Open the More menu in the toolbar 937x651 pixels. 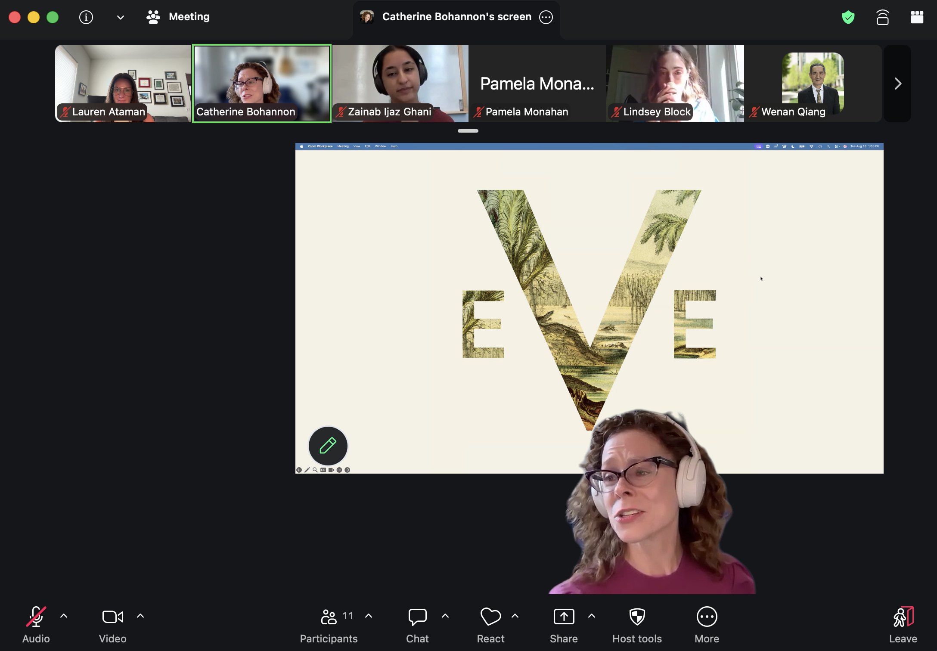tap(707, 625)
